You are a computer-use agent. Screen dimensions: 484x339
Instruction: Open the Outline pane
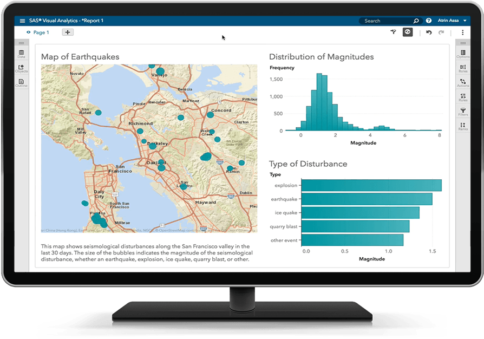21,83
